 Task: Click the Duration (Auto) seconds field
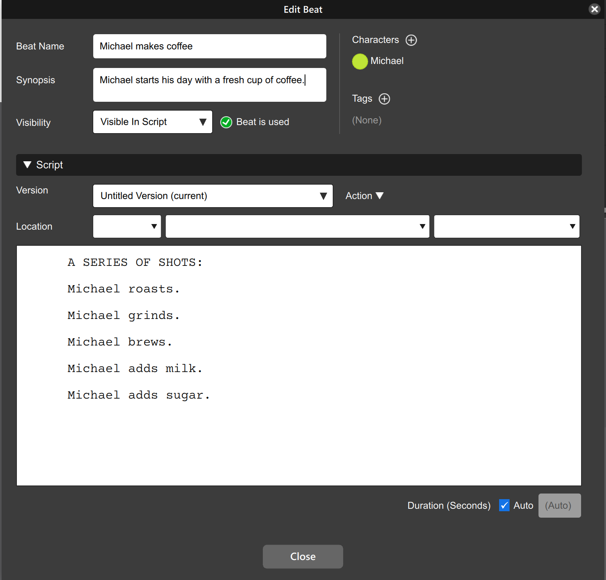559,506
